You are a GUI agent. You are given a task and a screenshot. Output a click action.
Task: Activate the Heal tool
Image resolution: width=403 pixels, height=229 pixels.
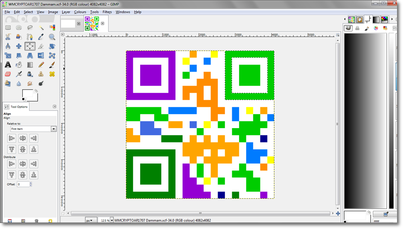52,74
